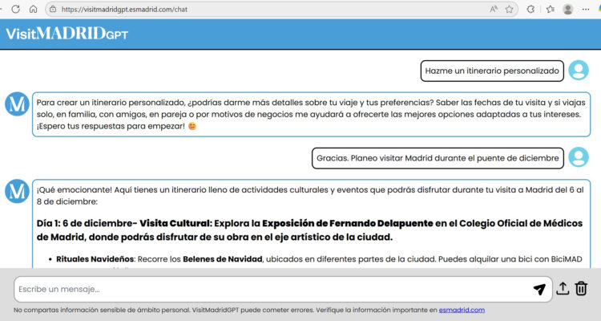Open the browser profile avatar

click(x=568, y=9)
